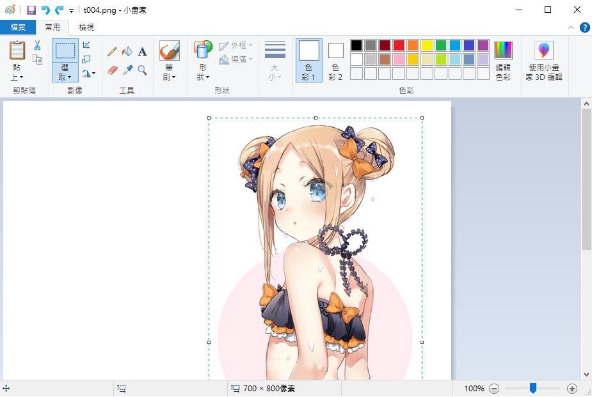Open the Quick Access Toolbar customize arrow
The width and height of the screenshot is (592, 397).
tap(71, 11)
